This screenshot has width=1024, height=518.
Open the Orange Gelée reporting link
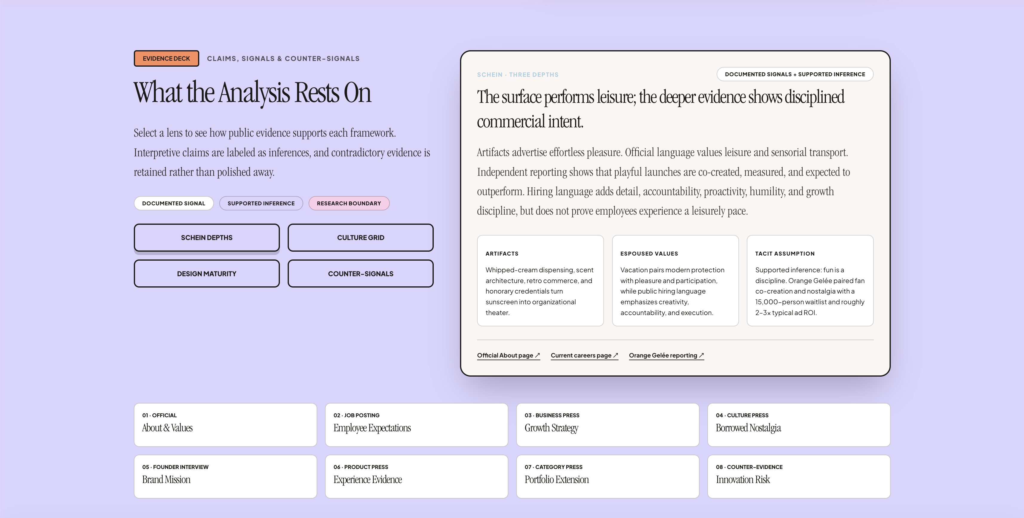point(666,355)
